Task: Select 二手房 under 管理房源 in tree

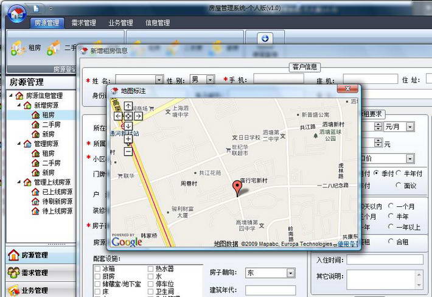Action: [x=51, y=163]
